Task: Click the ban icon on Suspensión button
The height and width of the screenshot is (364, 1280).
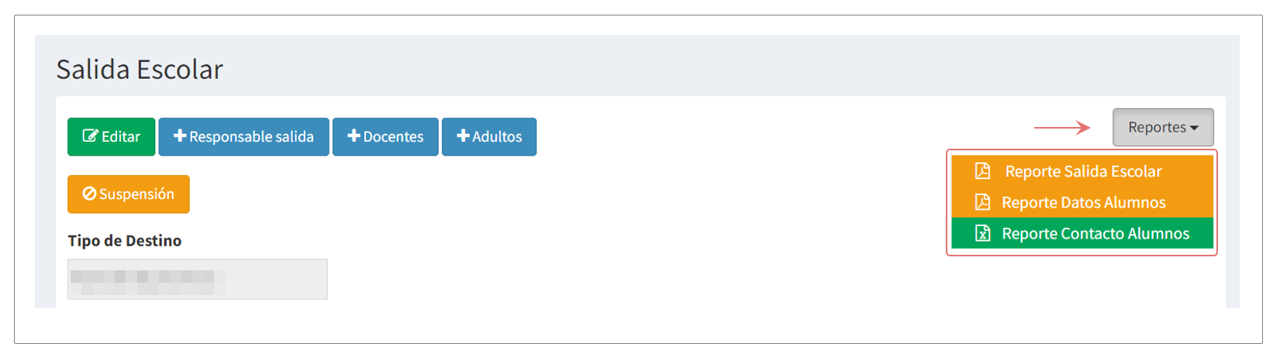Action: (89, 194)
